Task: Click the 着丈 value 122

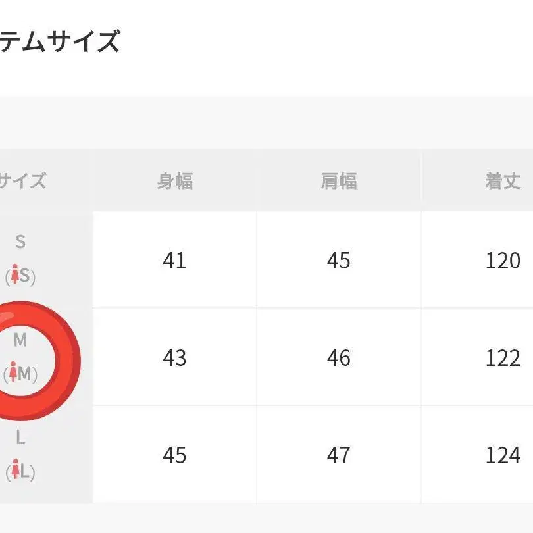Action: tap(503, 358)
